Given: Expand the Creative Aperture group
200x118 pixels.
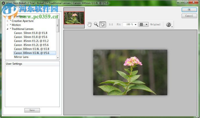Looking at the screenshot, I should click(x=8, y=21).
